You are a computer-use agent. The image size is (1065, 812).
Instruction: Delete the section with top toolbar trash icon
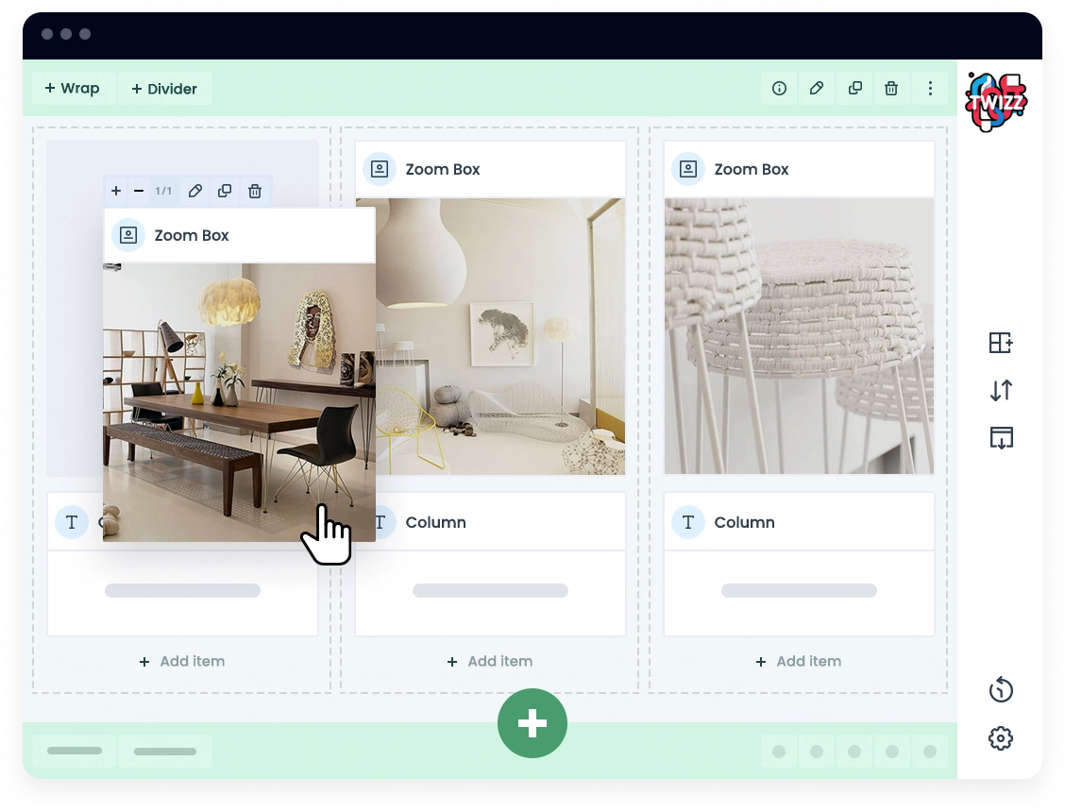coord(891,89)
